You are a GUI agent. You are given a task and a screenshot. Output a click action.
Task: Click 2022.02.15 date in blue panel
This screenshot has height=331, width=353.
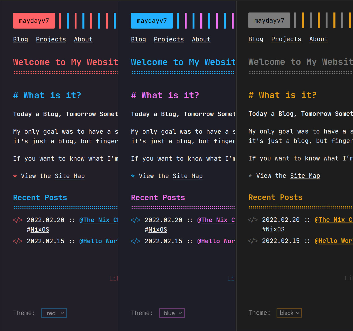164,241
